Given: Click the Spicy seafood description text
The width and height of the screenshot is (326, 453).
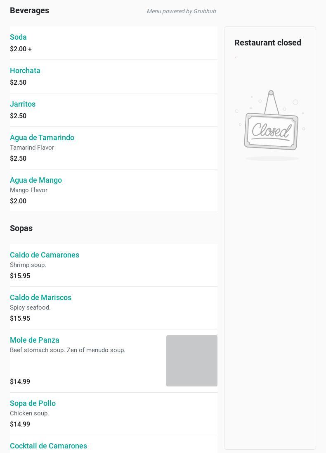Looking at the screenshot, I should (x=30, y=308).
